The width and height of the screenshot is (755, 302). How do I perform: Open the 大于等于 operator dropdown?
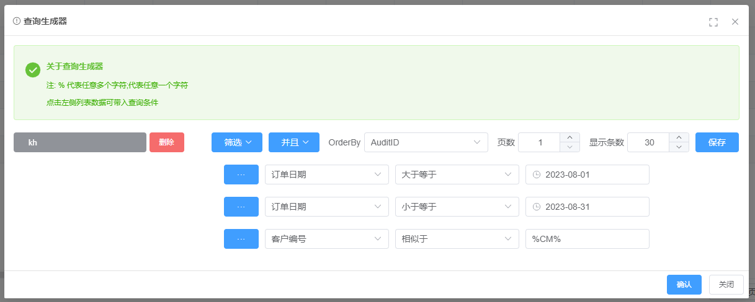[x=457, y=175]
